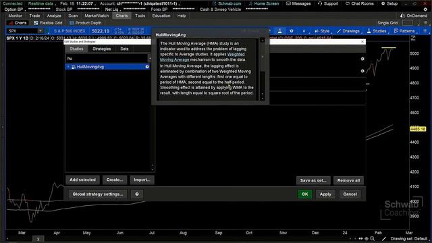Click the OnDemand icon button
The width and height of the screenshot is (432, 243).
[414, 16]
